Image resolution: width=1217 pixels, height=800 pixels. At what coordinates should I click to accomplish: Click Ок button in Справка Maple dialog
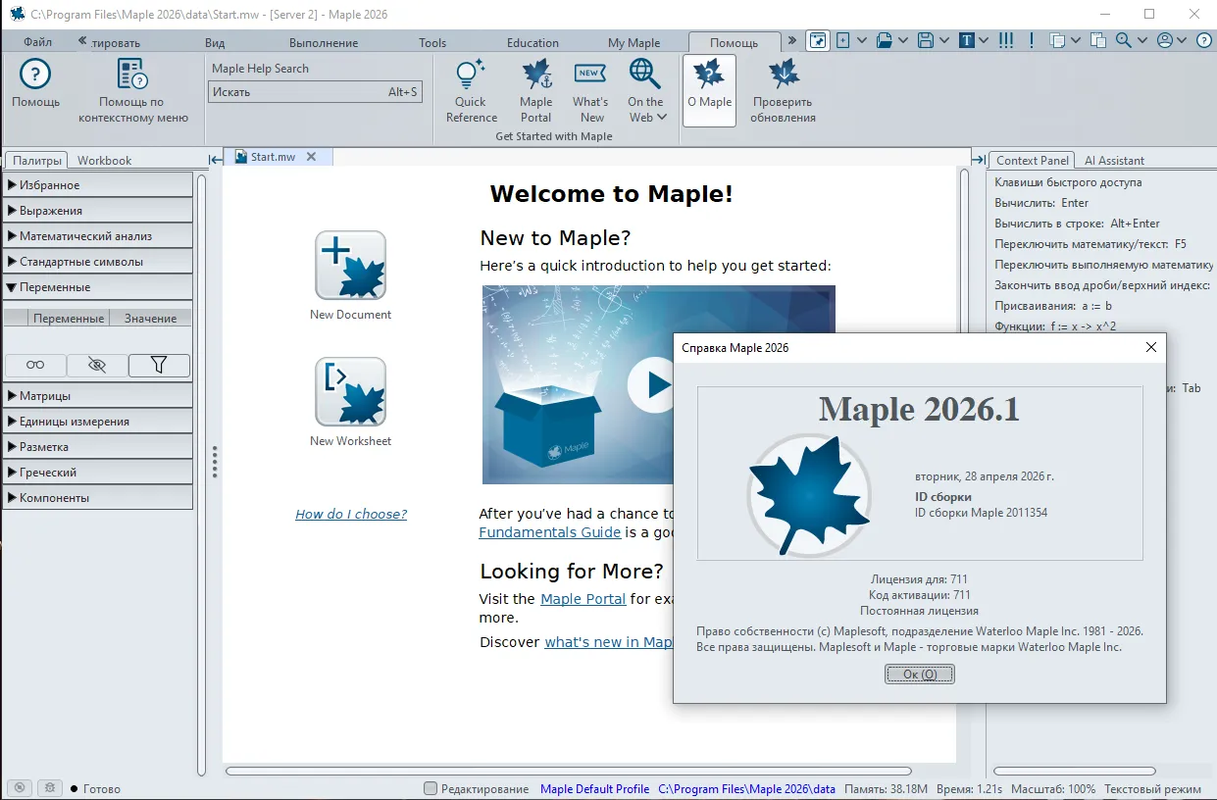(920, 675)
